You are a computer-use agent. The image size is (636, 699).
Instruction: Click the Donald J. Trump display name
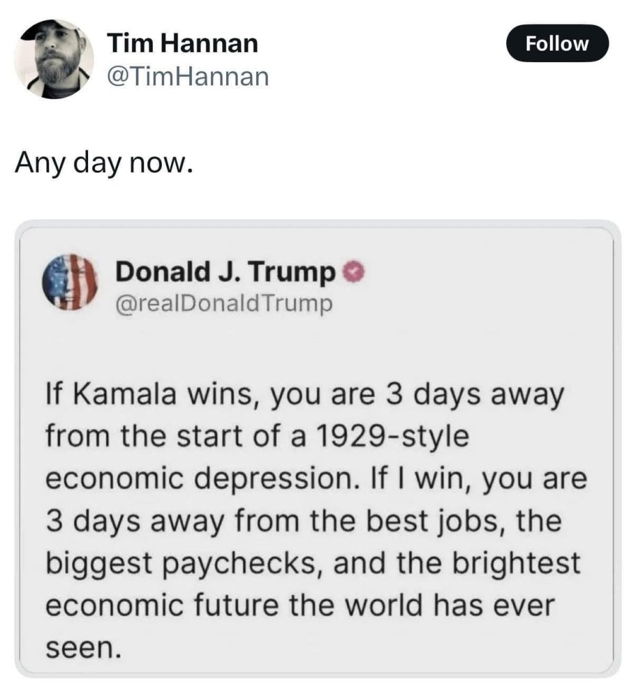pos(226,273)
